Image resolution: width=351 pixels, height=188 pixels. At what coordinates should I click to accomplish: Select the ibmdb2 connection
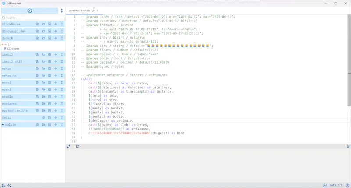(x=7, y=54)
